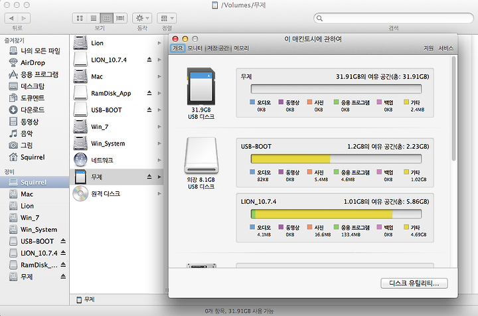Expand Mac row disclosure arrow
Screen dimensions: 478x316
pyautogui.click(x=159, y=76)
